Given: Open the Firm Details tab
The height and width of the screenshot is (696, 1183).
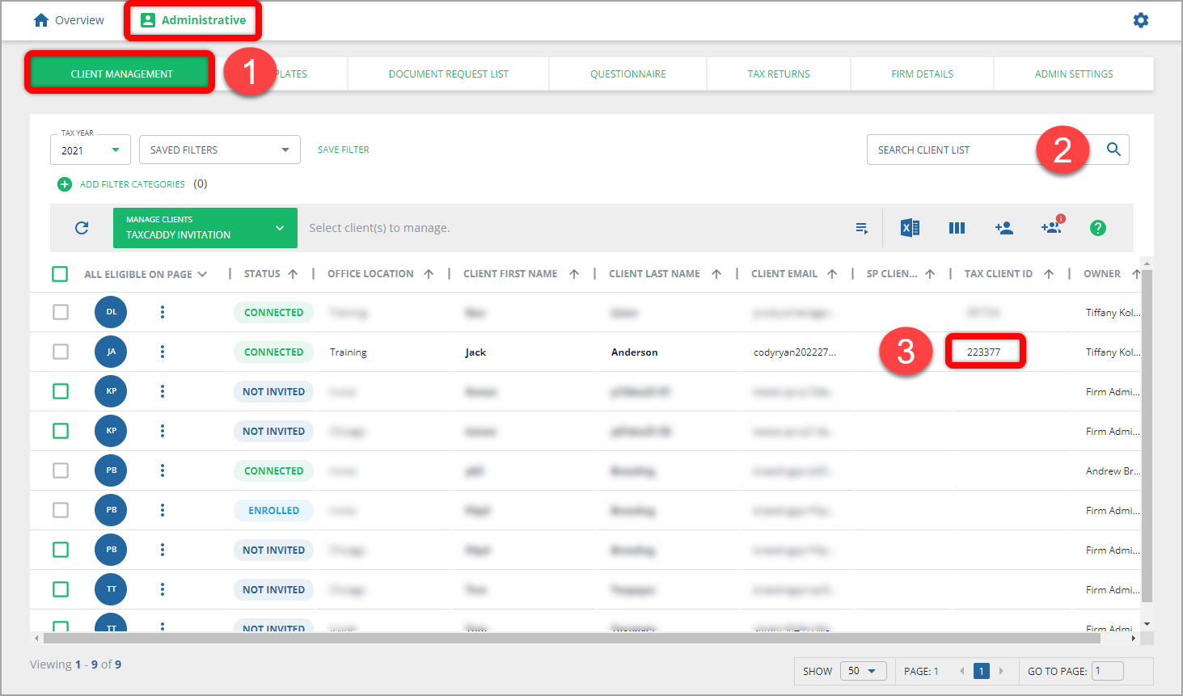Looking at the screenshot, I should tap(922, 74).
